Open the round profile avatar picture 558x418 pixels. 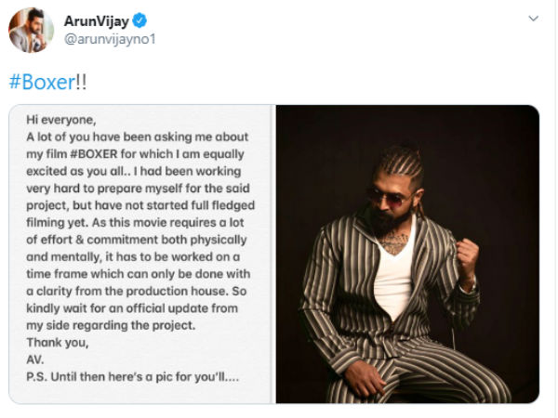(x=32, y=30)
